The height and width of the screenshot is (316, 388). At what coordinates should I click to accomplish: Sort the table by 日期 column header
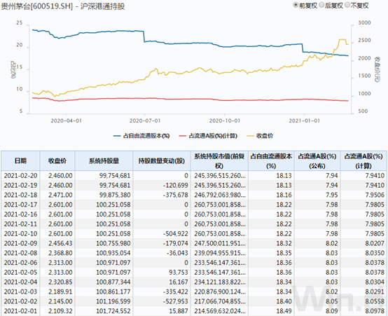20,160
